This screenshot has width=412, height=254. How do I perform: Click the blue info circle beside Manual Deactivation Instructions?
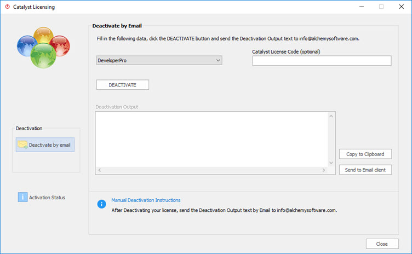pos(101,204)
